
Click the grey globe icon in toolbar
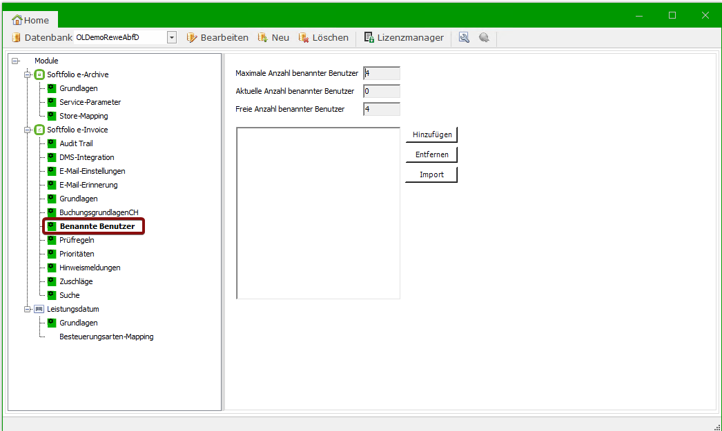point(484,37)
